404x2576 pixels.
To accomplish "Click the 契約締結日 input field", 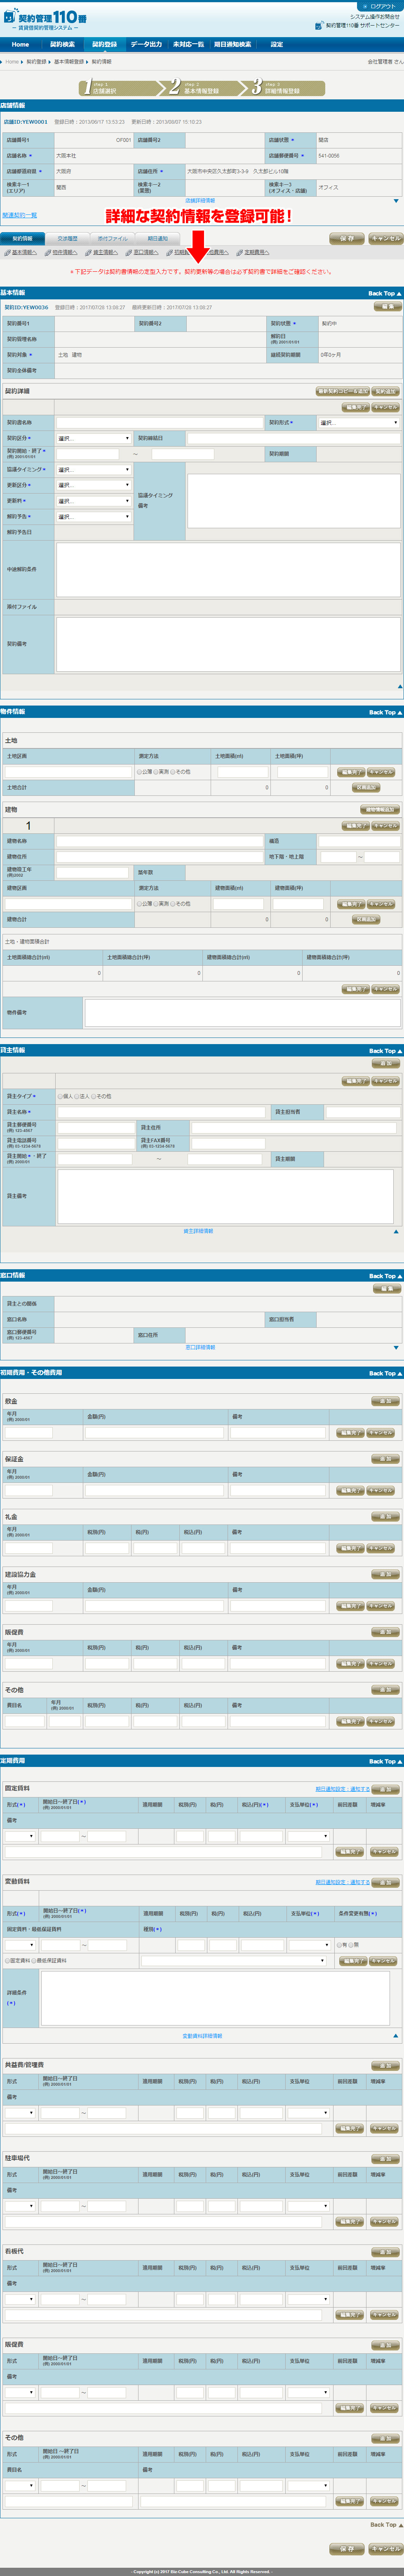I will pyautogui.click(x=293, y=438).
